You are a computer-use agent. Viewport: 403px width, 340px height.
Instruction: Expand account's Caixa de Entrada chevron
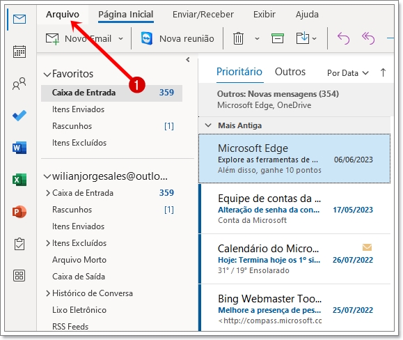[x=48, y=193]
